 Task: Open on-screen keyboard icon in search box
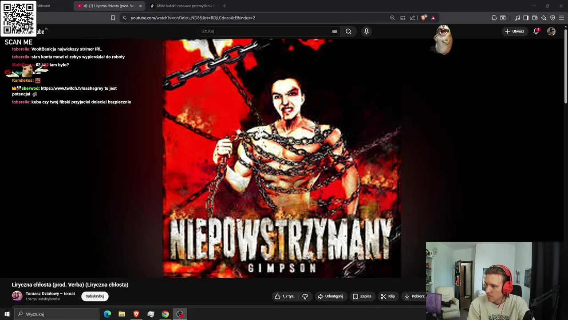(x=335, y=31)
